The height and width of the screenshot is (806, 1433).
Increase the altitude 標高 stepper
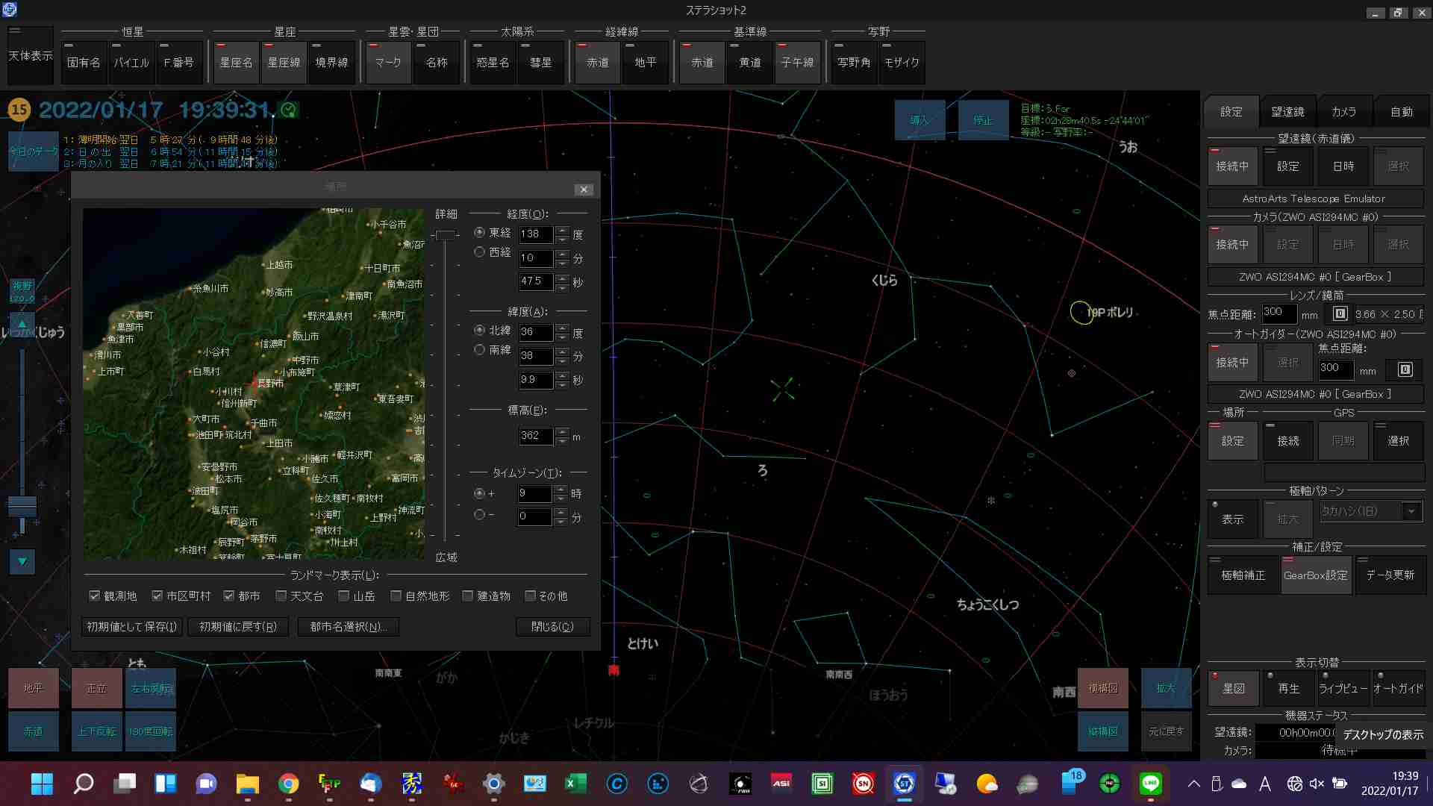(562, 431)
